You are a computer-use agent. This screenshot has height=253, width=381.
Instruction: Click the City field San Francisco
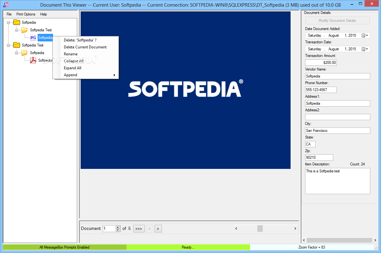pos(337,131)
